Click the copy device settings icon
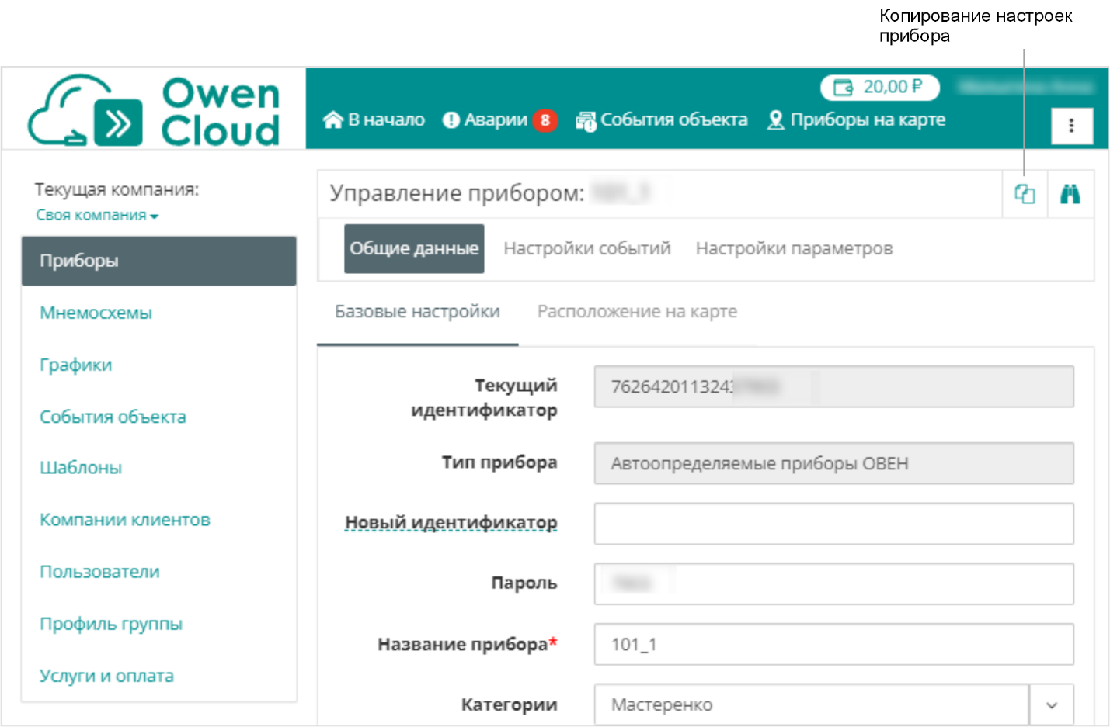 tap(1025, 194)
